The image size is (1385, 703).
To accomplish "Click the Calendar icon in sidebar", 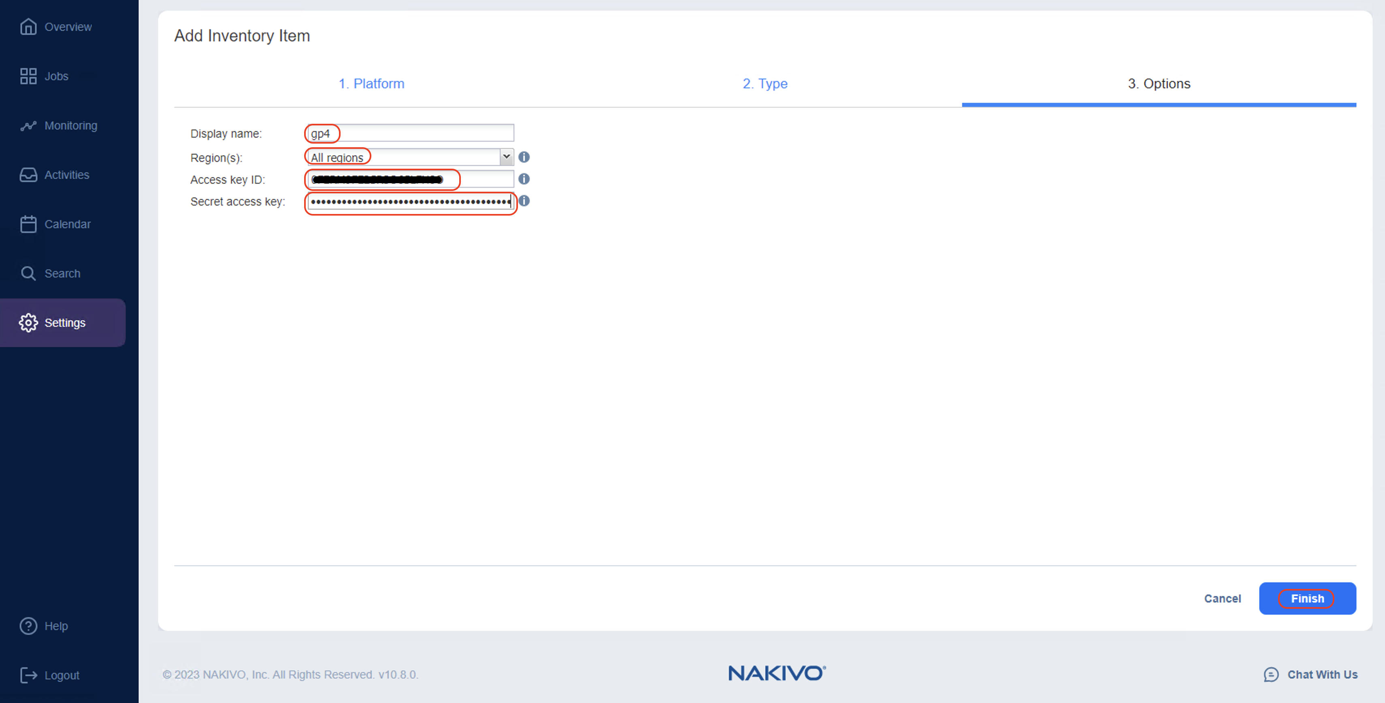I will [28, 224].
